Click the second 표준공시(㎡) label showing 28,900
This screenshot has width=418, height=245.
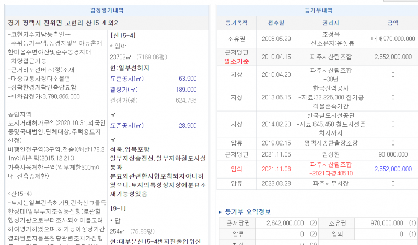click(126, 126)
